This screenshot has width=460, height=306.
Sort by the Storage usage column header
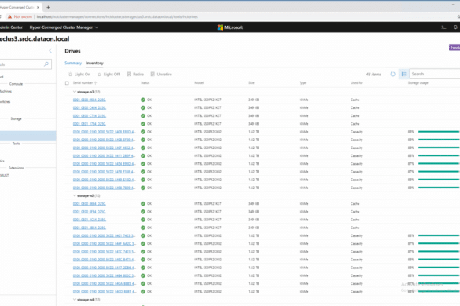418,83
